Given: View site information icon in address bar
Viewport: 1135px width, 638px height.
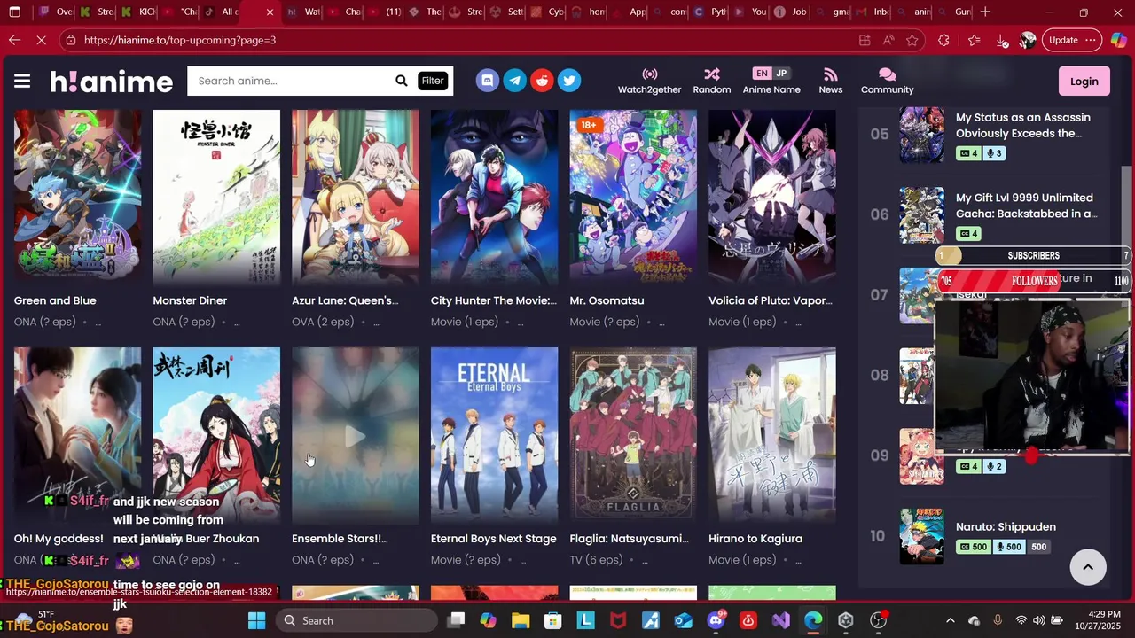Looking at the screenshot, I should (71, 40).
